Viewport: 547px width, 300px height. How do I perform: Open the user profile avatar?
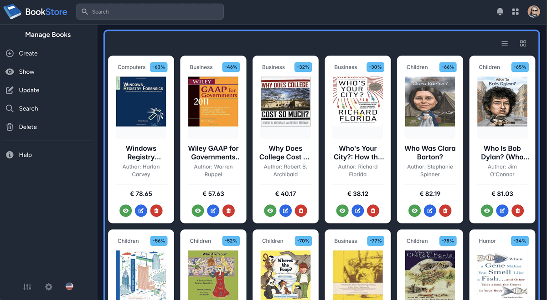534,12
